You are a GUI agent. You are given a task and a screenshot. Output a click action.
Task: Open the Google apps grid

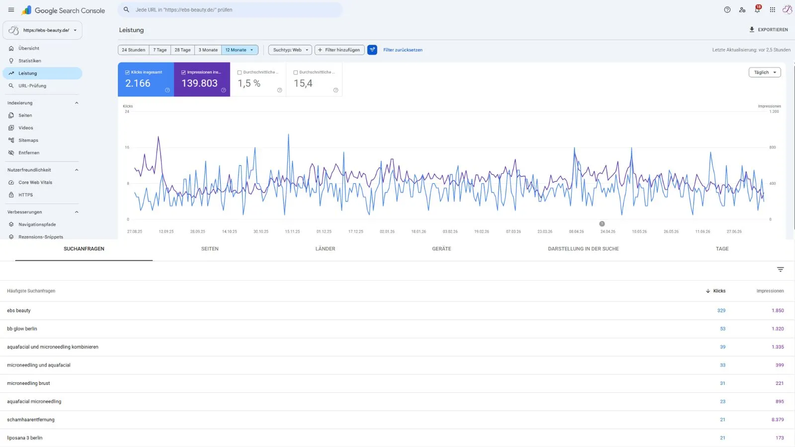pos(772,10)
